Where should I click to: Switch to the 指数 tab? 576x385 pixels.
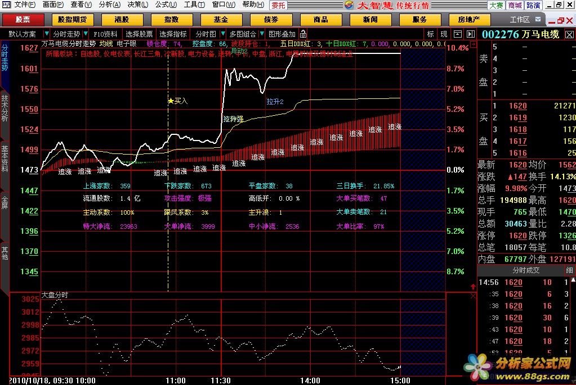[x=172, y=20]
